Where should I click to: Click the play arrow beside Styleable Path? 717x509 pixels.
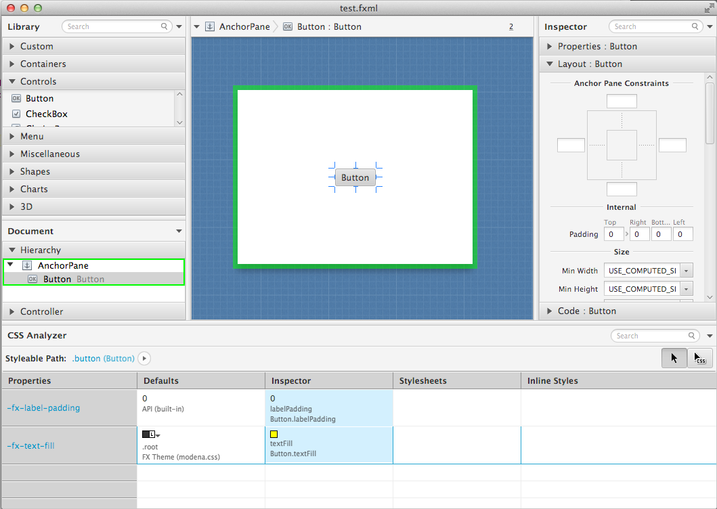(144, 359)
